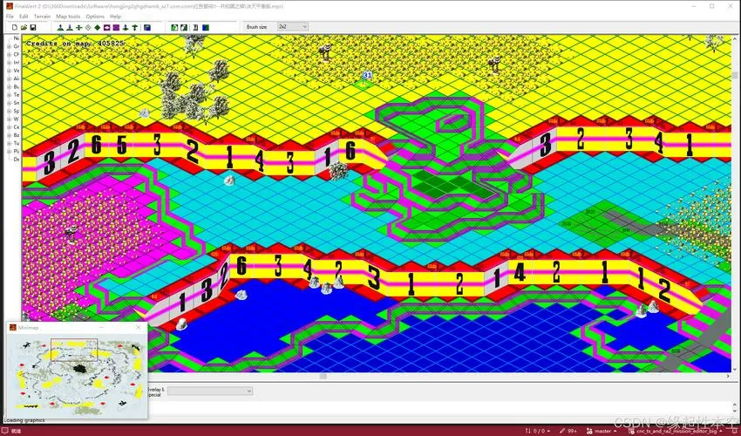Click the first green cliff toolbar icon

[x=174, y=27]
